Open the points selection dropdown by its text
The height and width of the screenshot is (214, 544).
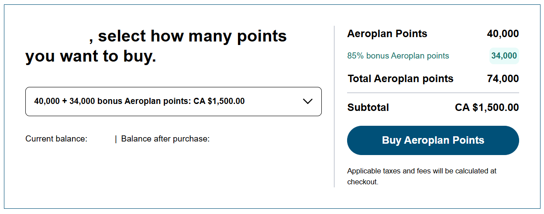(139, 101)
